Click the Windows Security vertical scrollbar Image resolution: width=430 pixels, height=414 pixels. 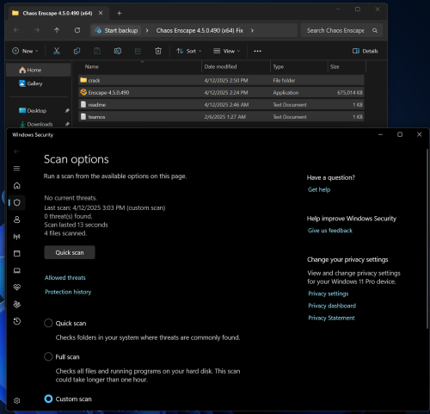tap(427, 238)
